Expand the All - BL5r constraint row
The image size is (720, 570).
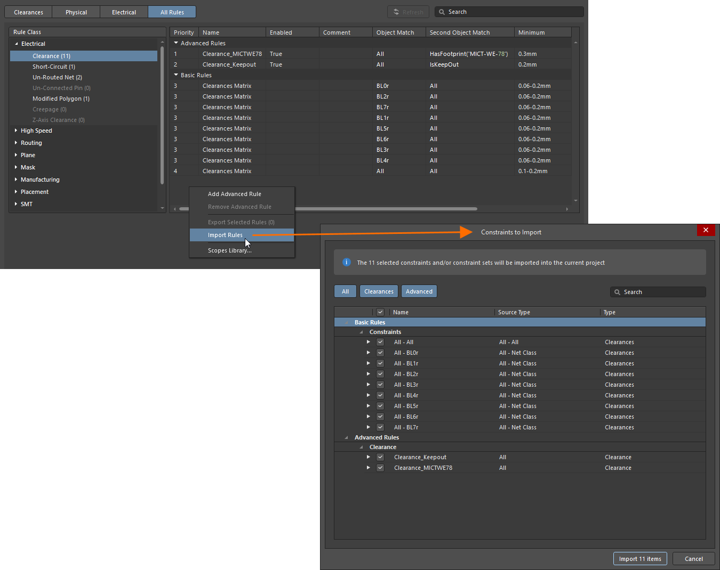368,406
